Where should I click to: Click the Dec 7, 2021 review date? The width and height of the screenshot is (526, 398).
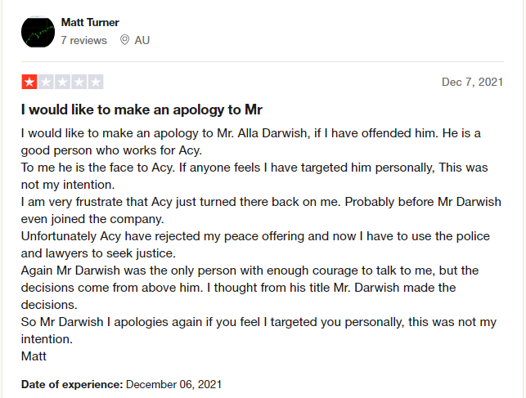click(472, 82)
